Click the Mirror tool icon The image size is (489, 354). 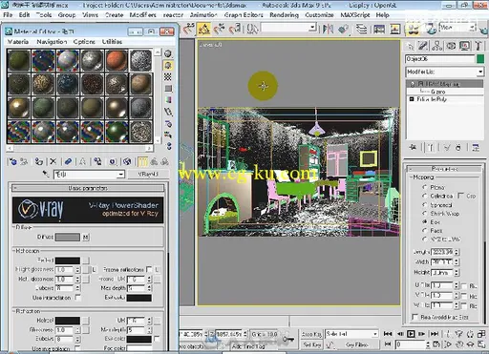[328, 29]
